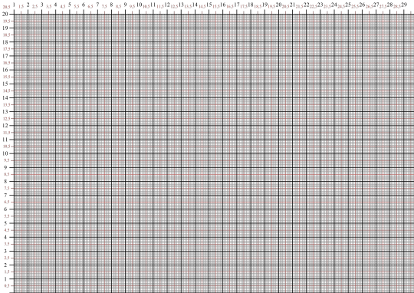The height and width of the screenshot is (293, 414).
Task: Pick the red 21.5 label on the top ruler
Action: (x=300, y=7)
